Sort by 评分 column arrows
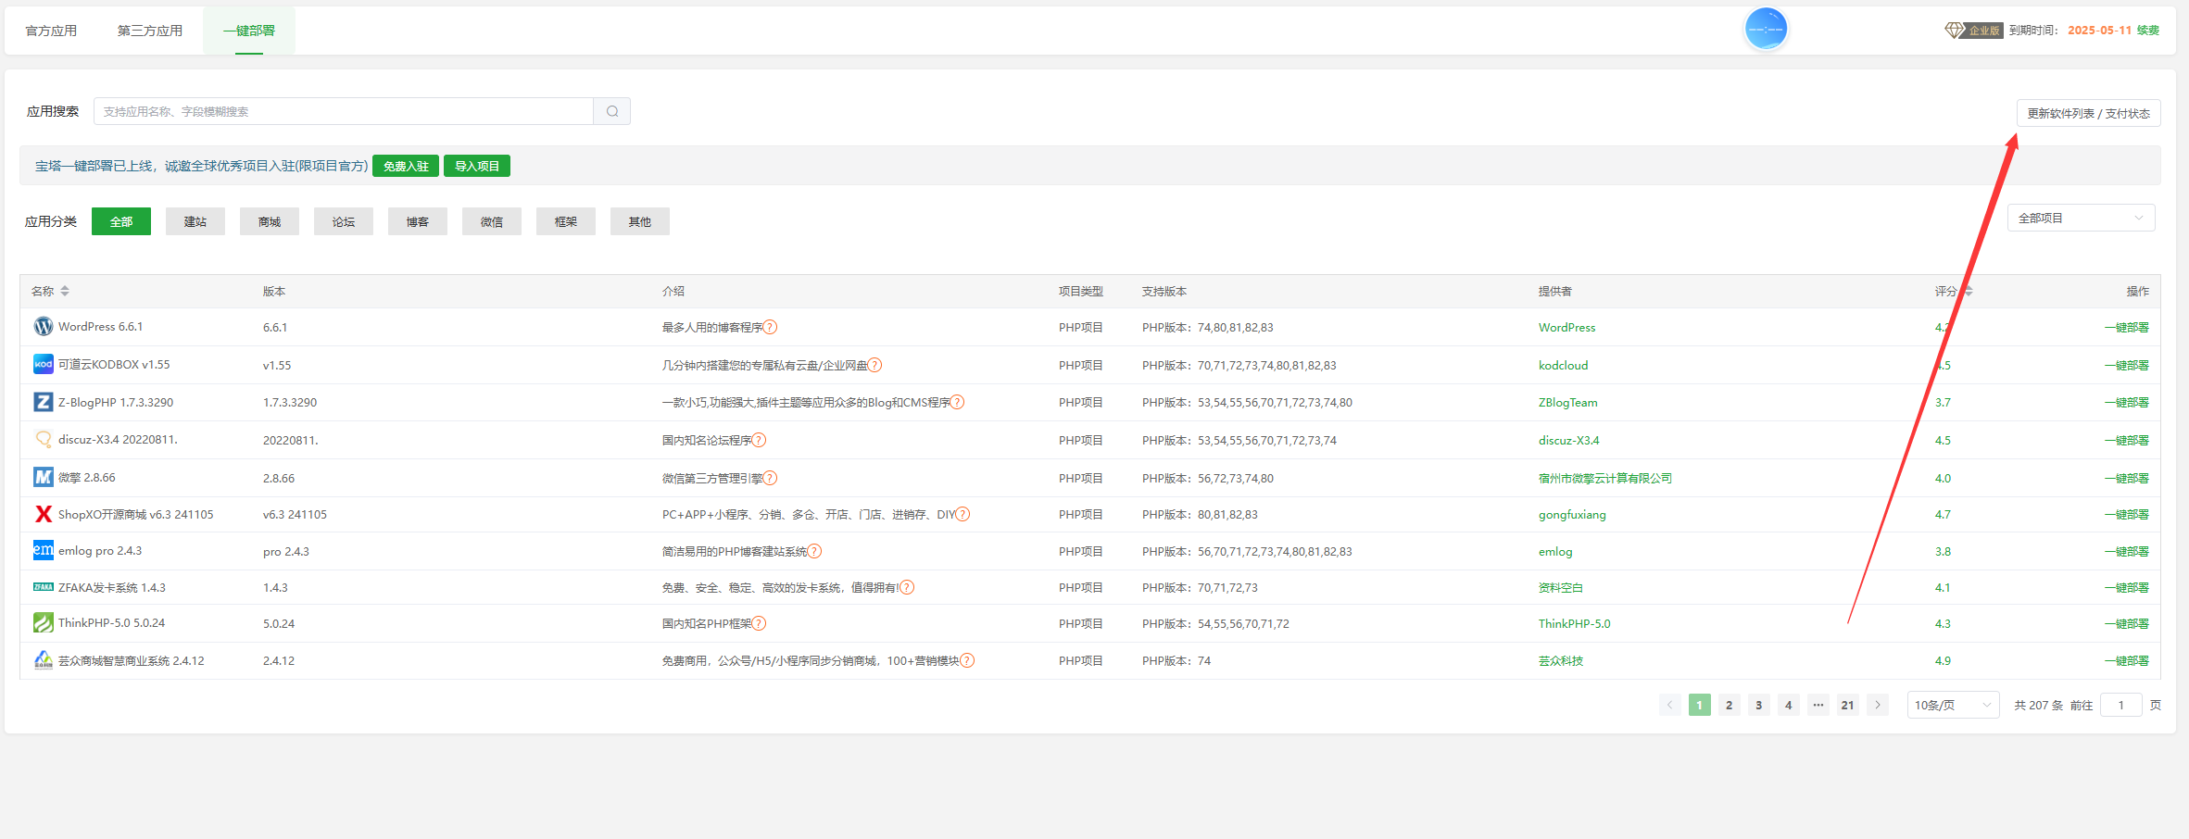 pos(1969,291)
